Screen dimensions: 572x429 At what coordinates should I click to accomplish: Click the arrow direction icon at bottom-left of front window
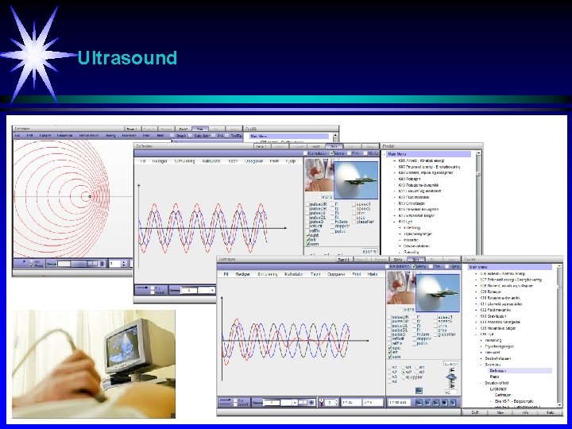pyautogui.click(x=226, y=402)
